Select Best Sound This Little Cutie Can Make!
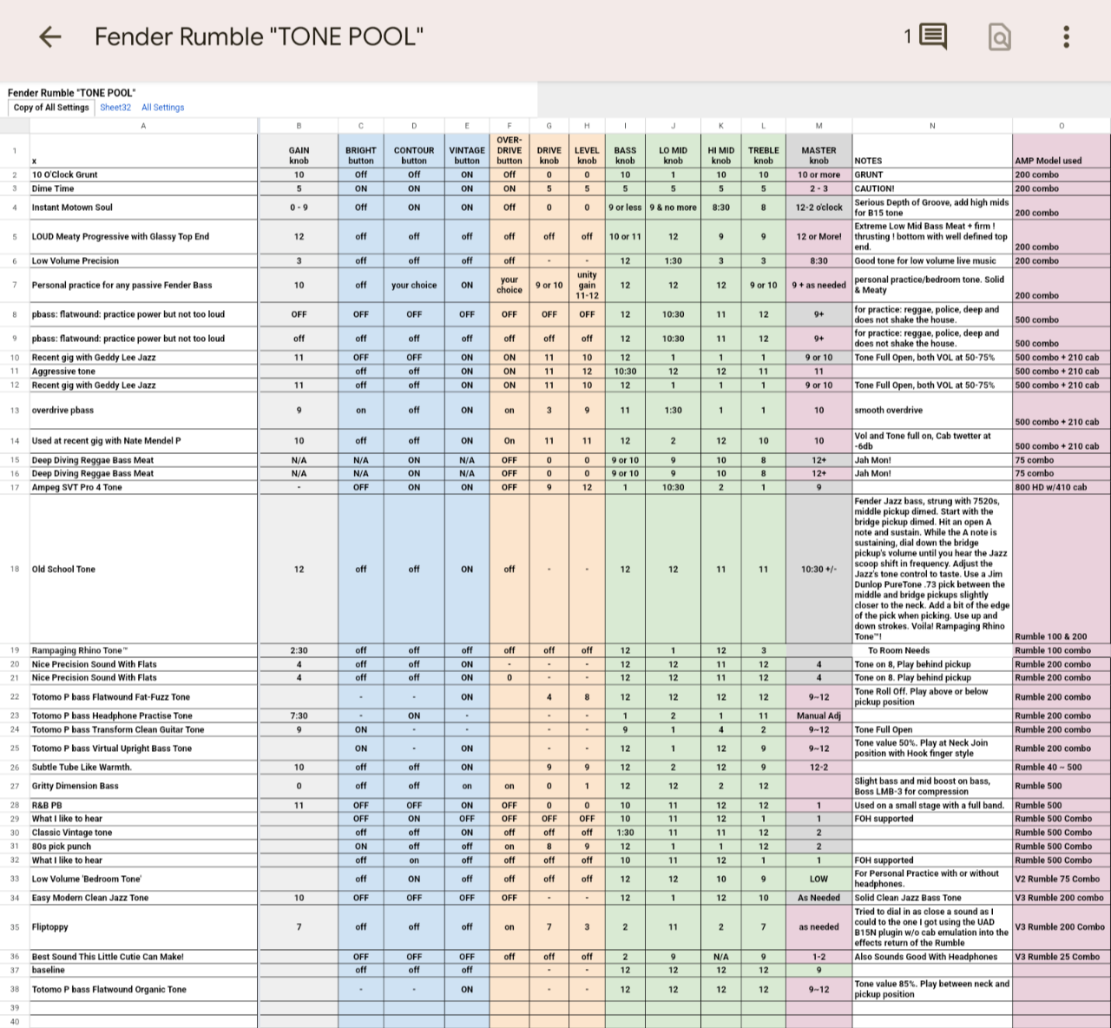 (x=143, y=956)
